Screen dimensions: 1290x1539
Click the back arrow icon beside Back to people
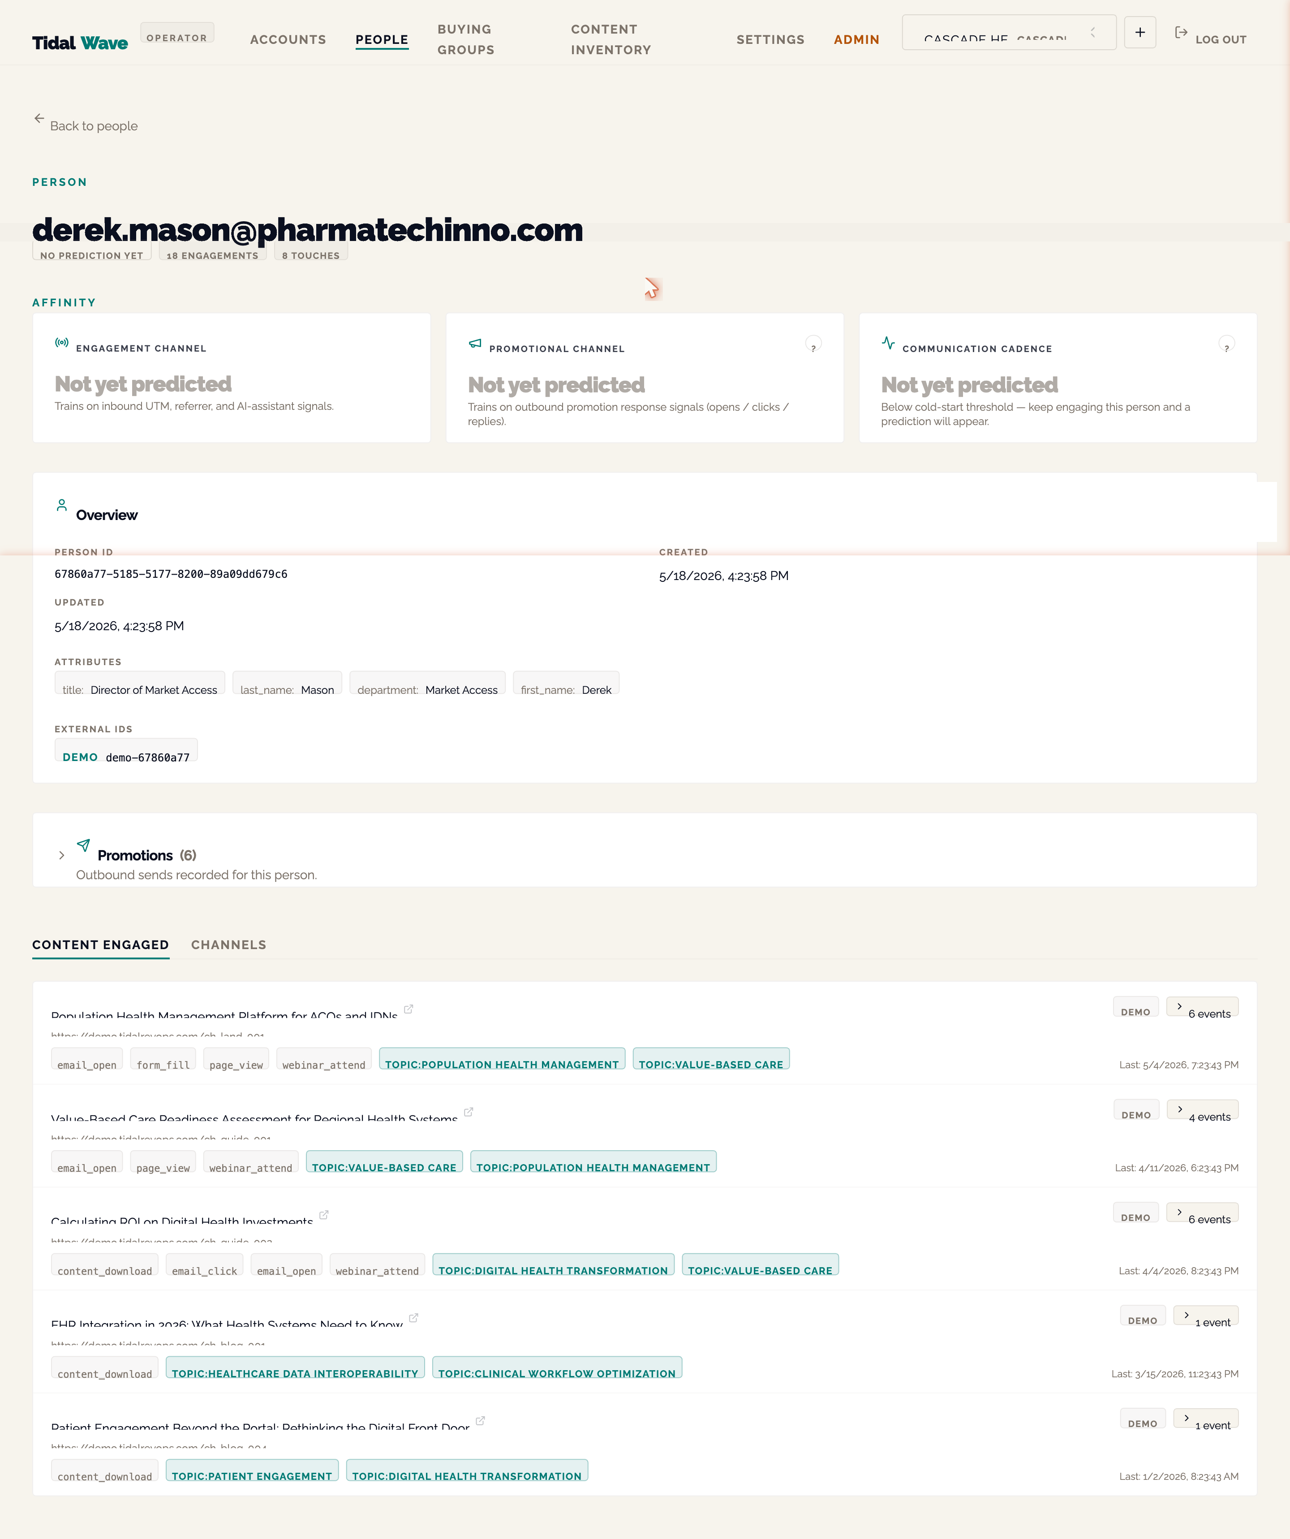click(39, 118)
